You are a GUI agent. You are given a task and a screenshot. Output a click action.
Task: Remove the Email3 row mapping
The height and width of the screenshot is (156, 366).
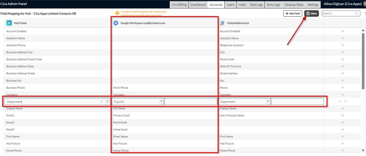tap(342, 129)
